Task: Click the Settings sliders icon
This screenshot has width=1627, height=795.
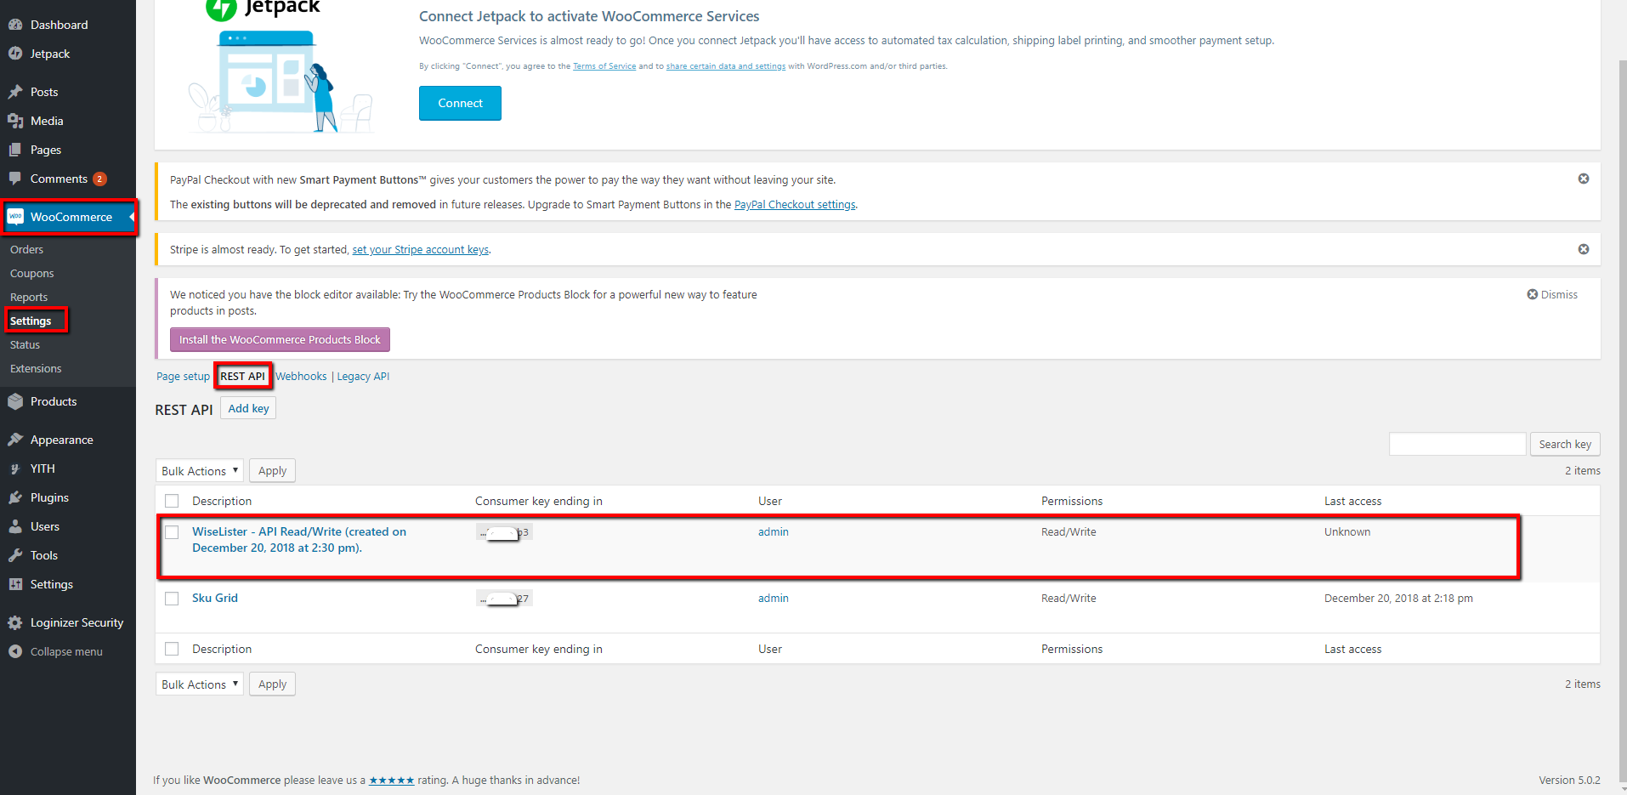Action: point(15,584)
